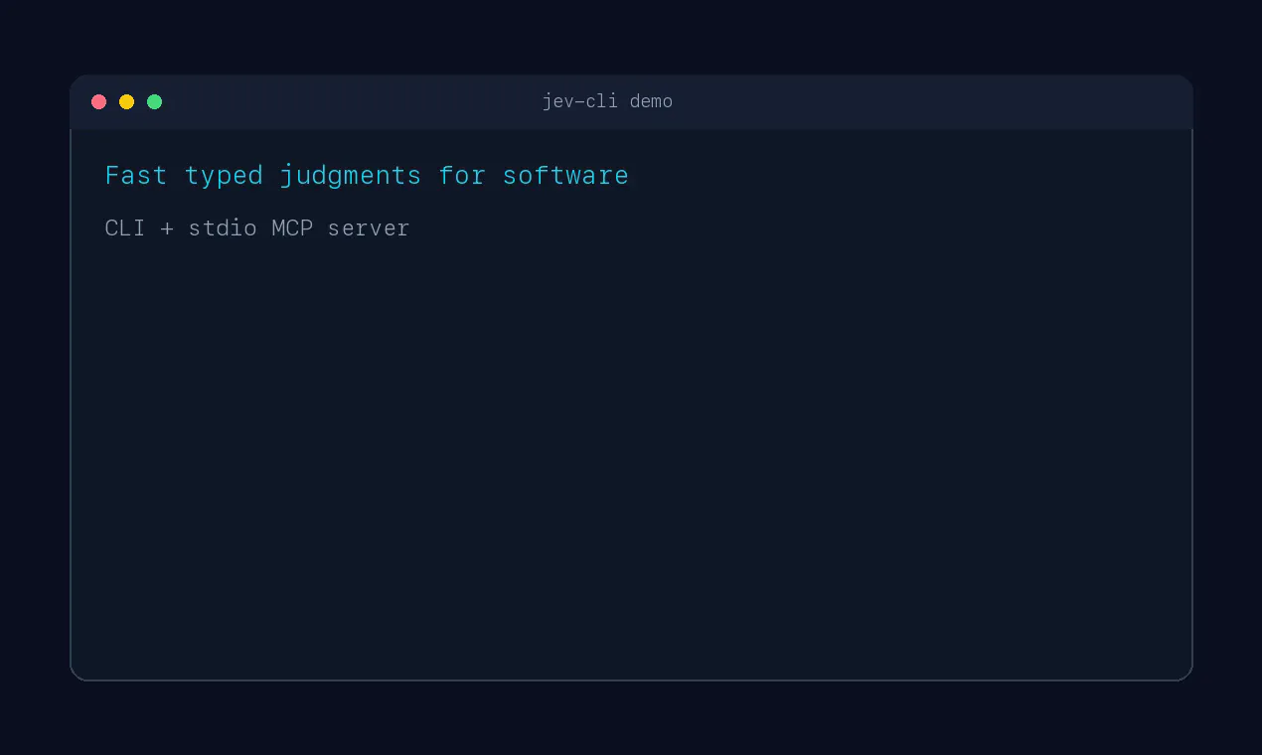Click the red close window dot

pyautogui.click(x=98, y=101)
